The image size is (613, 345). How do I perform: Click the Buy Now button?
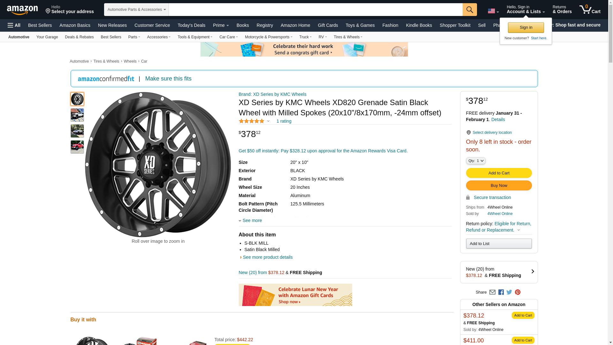pos(499,186)
